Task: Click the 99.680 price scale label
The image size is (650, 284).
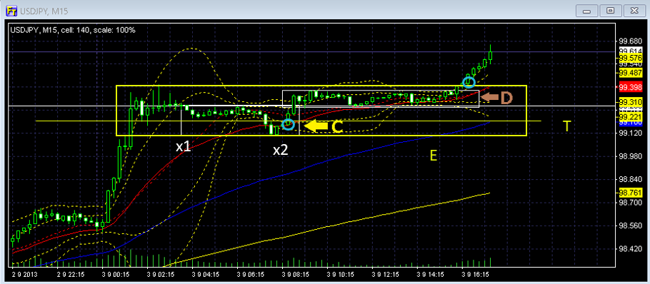Action: pyautogui.click(x=630, y=41)
